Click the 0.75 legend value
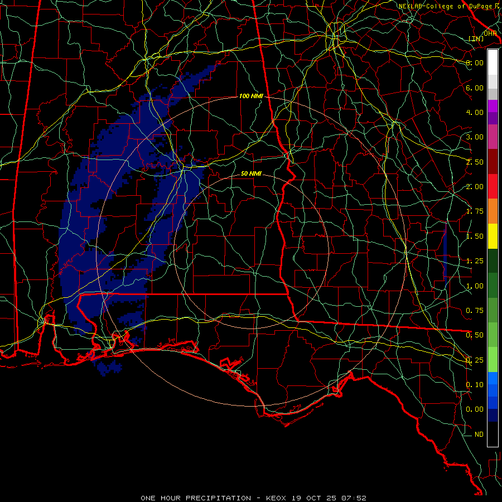The image size is (502, 502). [x=475, y=311]
